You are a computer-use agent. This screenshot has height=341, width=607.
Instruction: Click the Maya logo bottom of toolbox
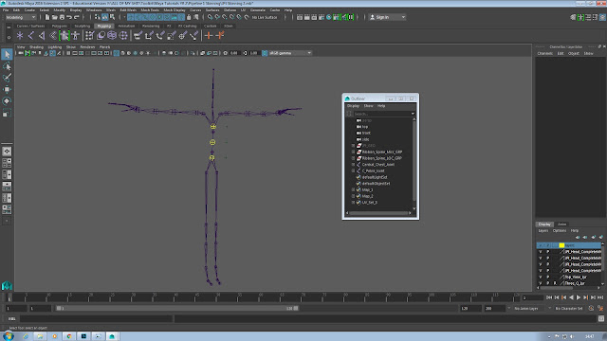click(7, 285)
